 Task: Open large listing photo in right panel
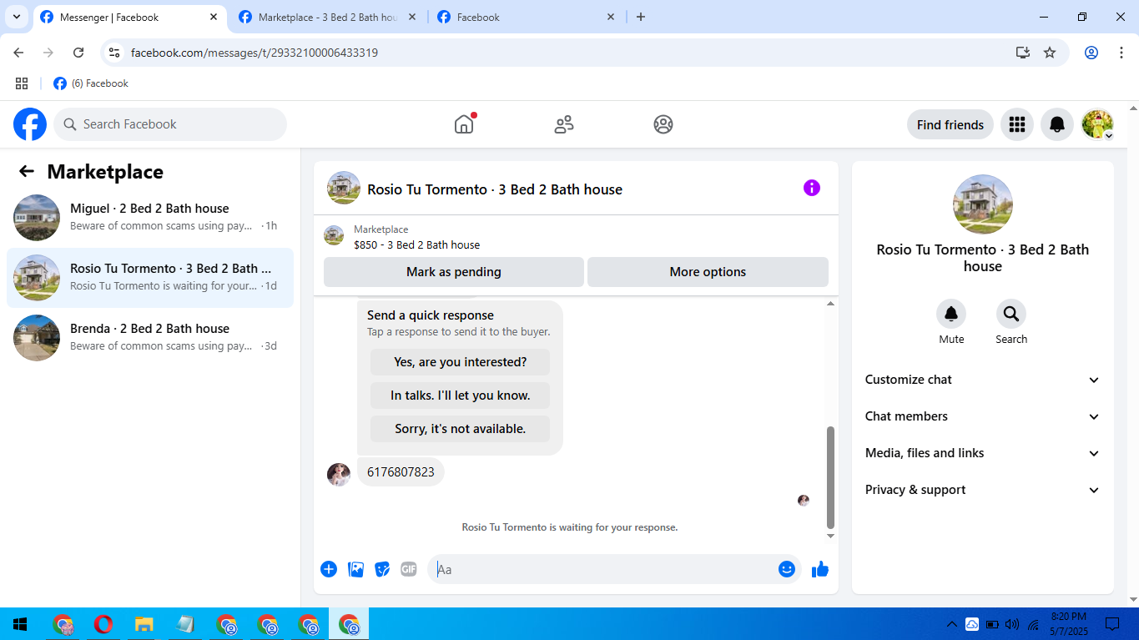983,204
